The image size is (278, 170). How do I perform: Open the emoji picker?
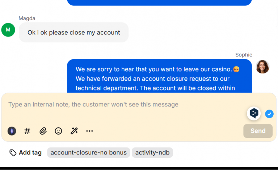pos(58,131)
